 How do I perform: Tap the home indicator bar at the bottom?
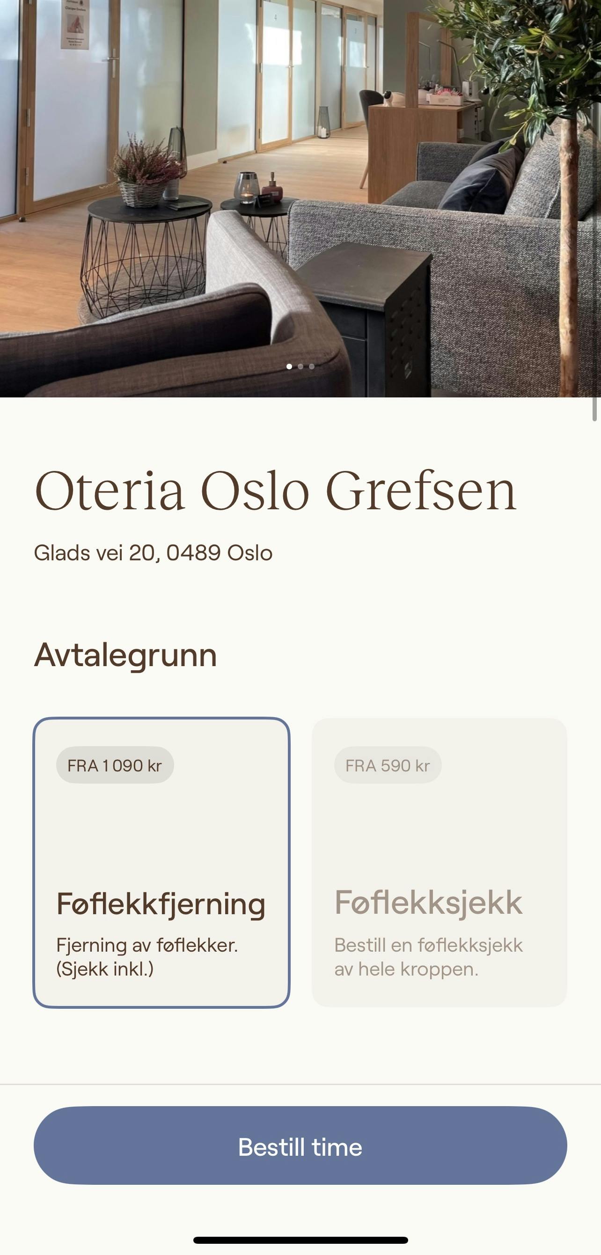[300, 1240]
